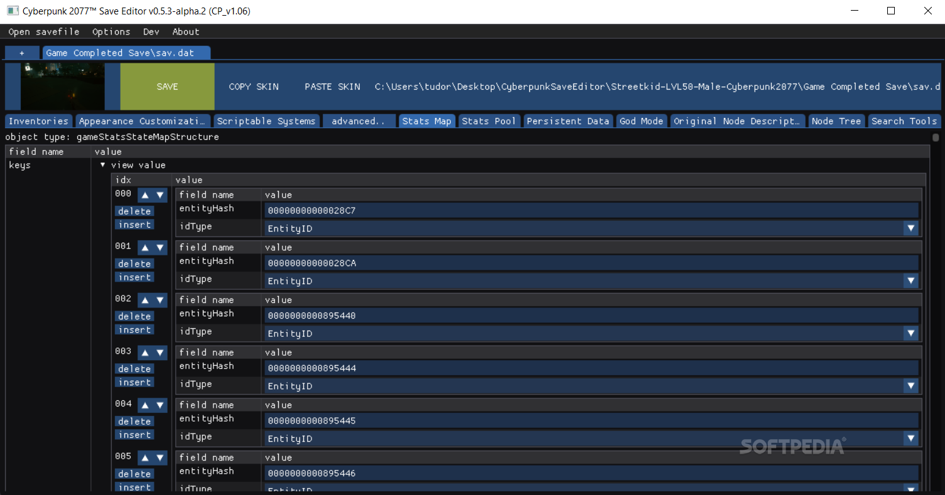The height and width of the screenshot is (495, 945).
Task: Open Original Node Descriptors tab
Action: pos(737,121)
